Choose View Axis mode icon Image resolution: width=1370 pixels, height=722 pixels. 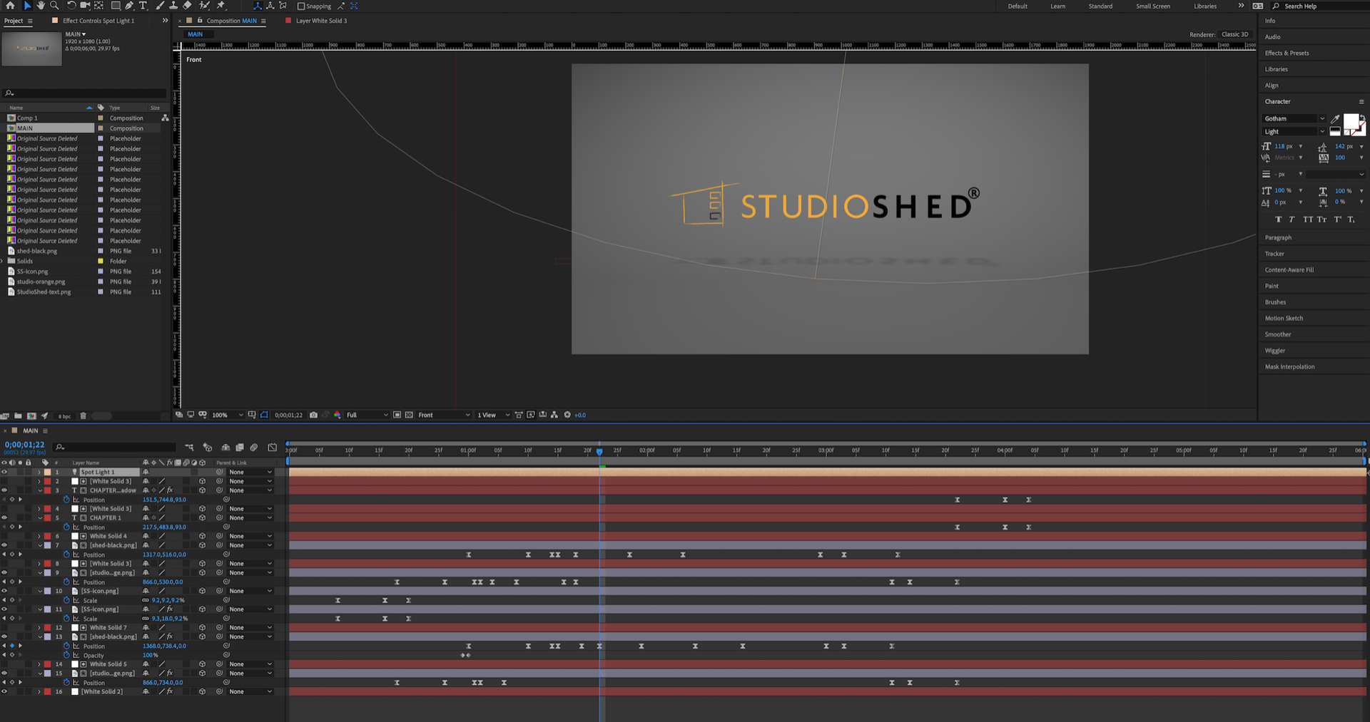[x=283, y=6]
